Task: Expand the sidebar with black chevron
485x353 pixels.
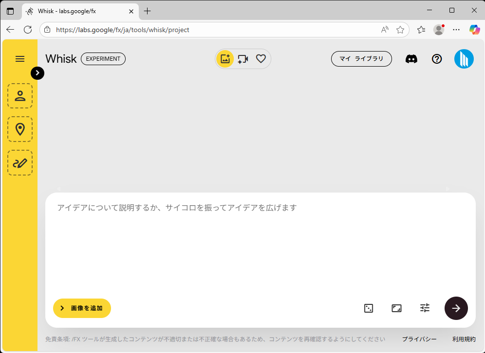Action: pyautogui.click(x=37, y=72)
